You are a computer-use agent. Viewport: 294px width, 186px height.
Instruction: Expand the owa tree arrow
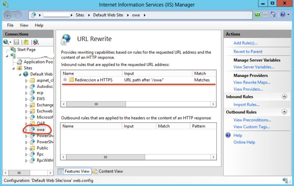point(26,130)
